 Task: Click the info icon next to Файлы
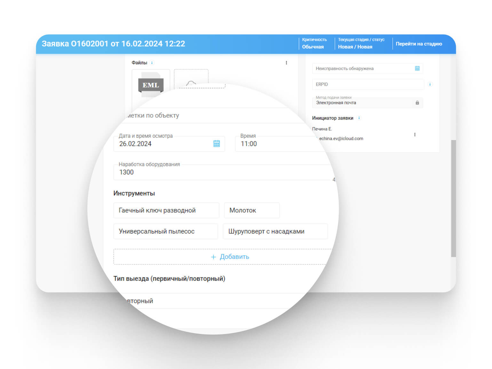point(152,63)
